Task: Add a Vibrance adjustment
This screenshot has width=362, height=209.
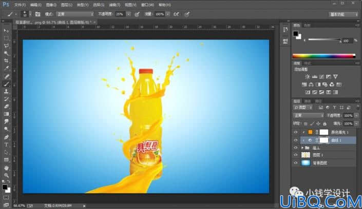Action: click(x=335, y=76)
